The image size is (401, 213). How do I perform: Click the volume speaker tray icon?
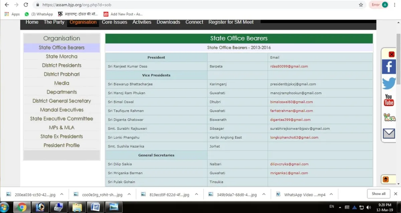[368, 207]
